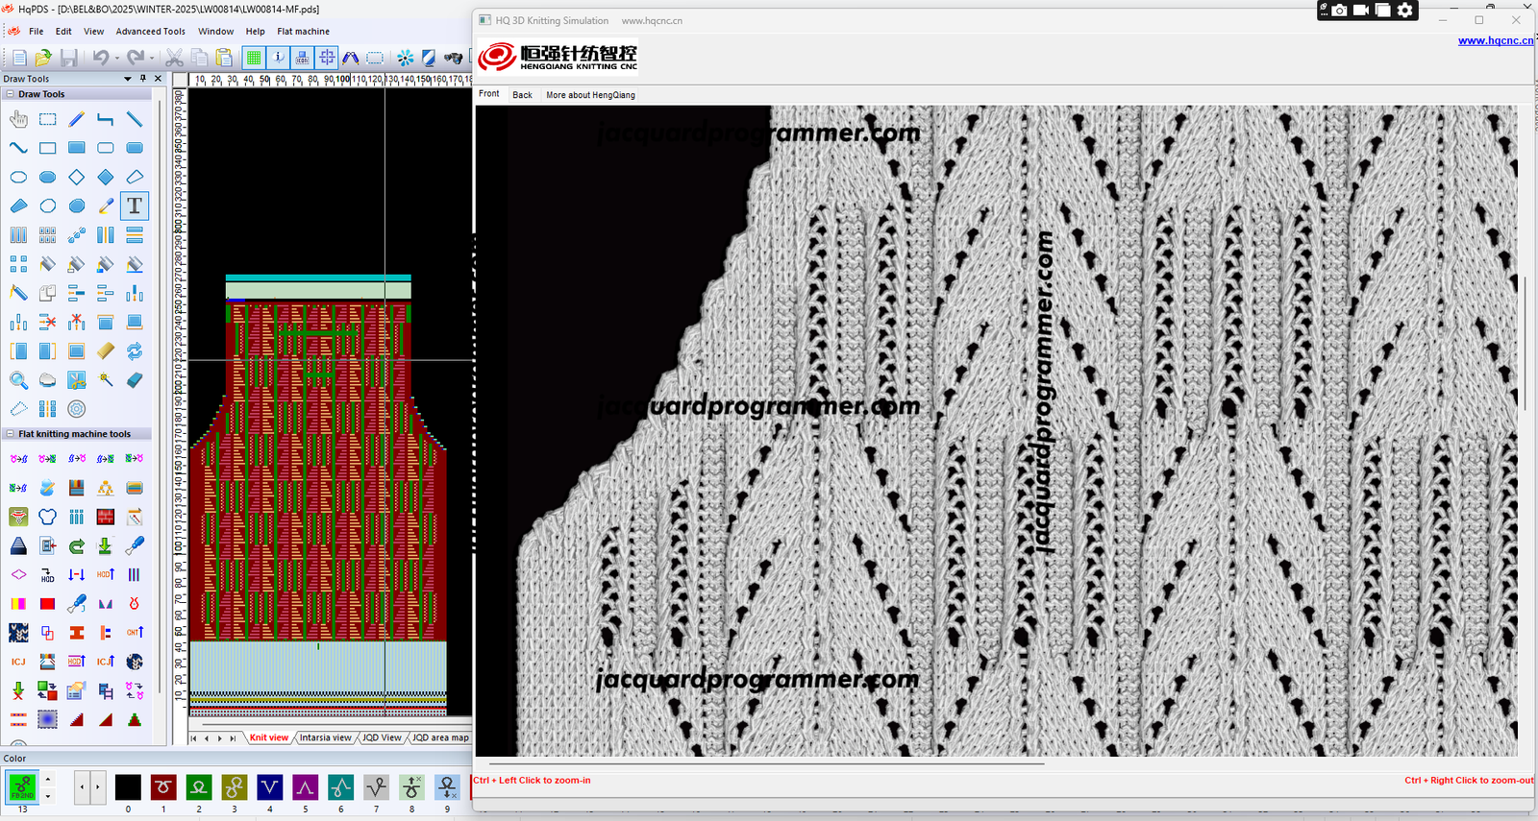Image resolution: width=1538 pixels, height=821 pixels.
Task: Toggle the green grid display button
Action: pyautogui.click(x=254, y=58)
